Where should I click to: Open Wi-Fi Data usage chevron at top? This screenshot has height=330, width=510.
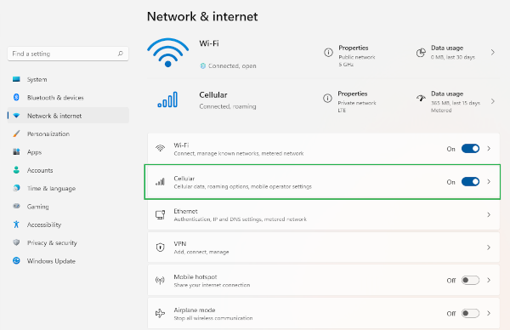tap(493, 52)
